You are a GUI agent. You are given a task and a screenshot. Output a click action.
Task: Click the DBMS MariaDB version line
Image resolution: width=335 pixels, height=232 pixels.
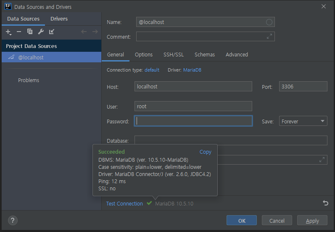click(x=143, y=160)
